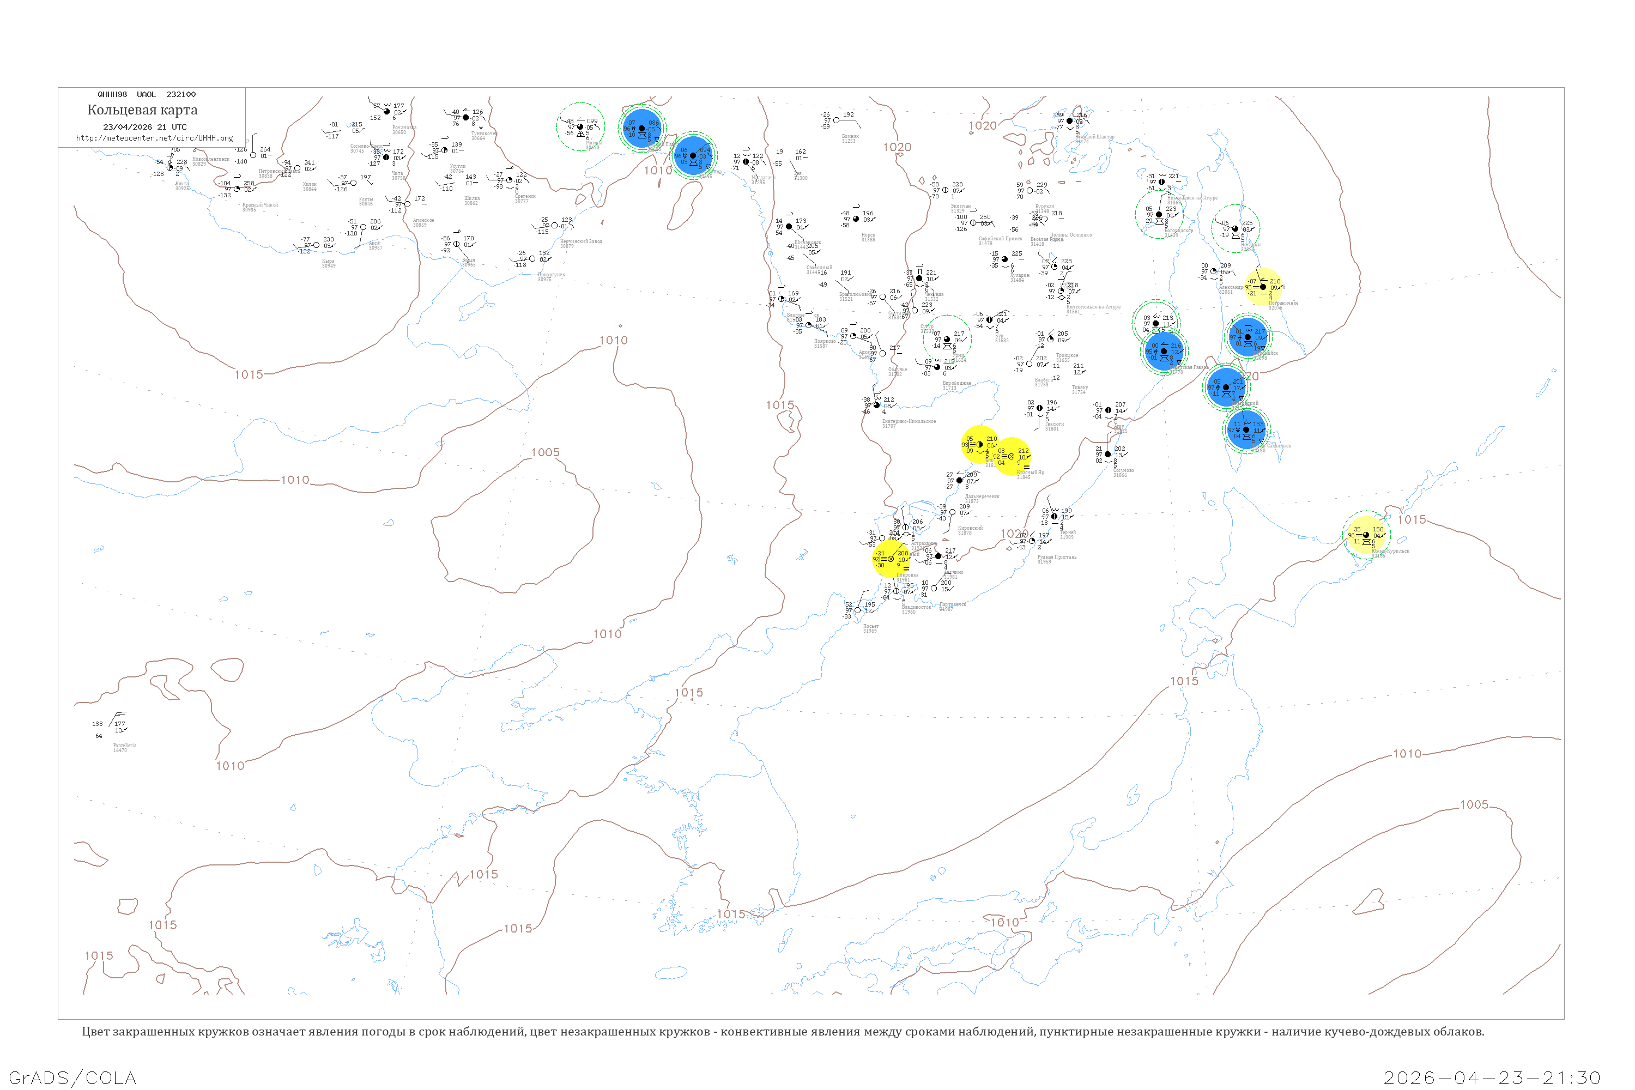Click the 2026-04-23-21:30 timestamp
1635x1090 pixels.
(1492, 1078)
